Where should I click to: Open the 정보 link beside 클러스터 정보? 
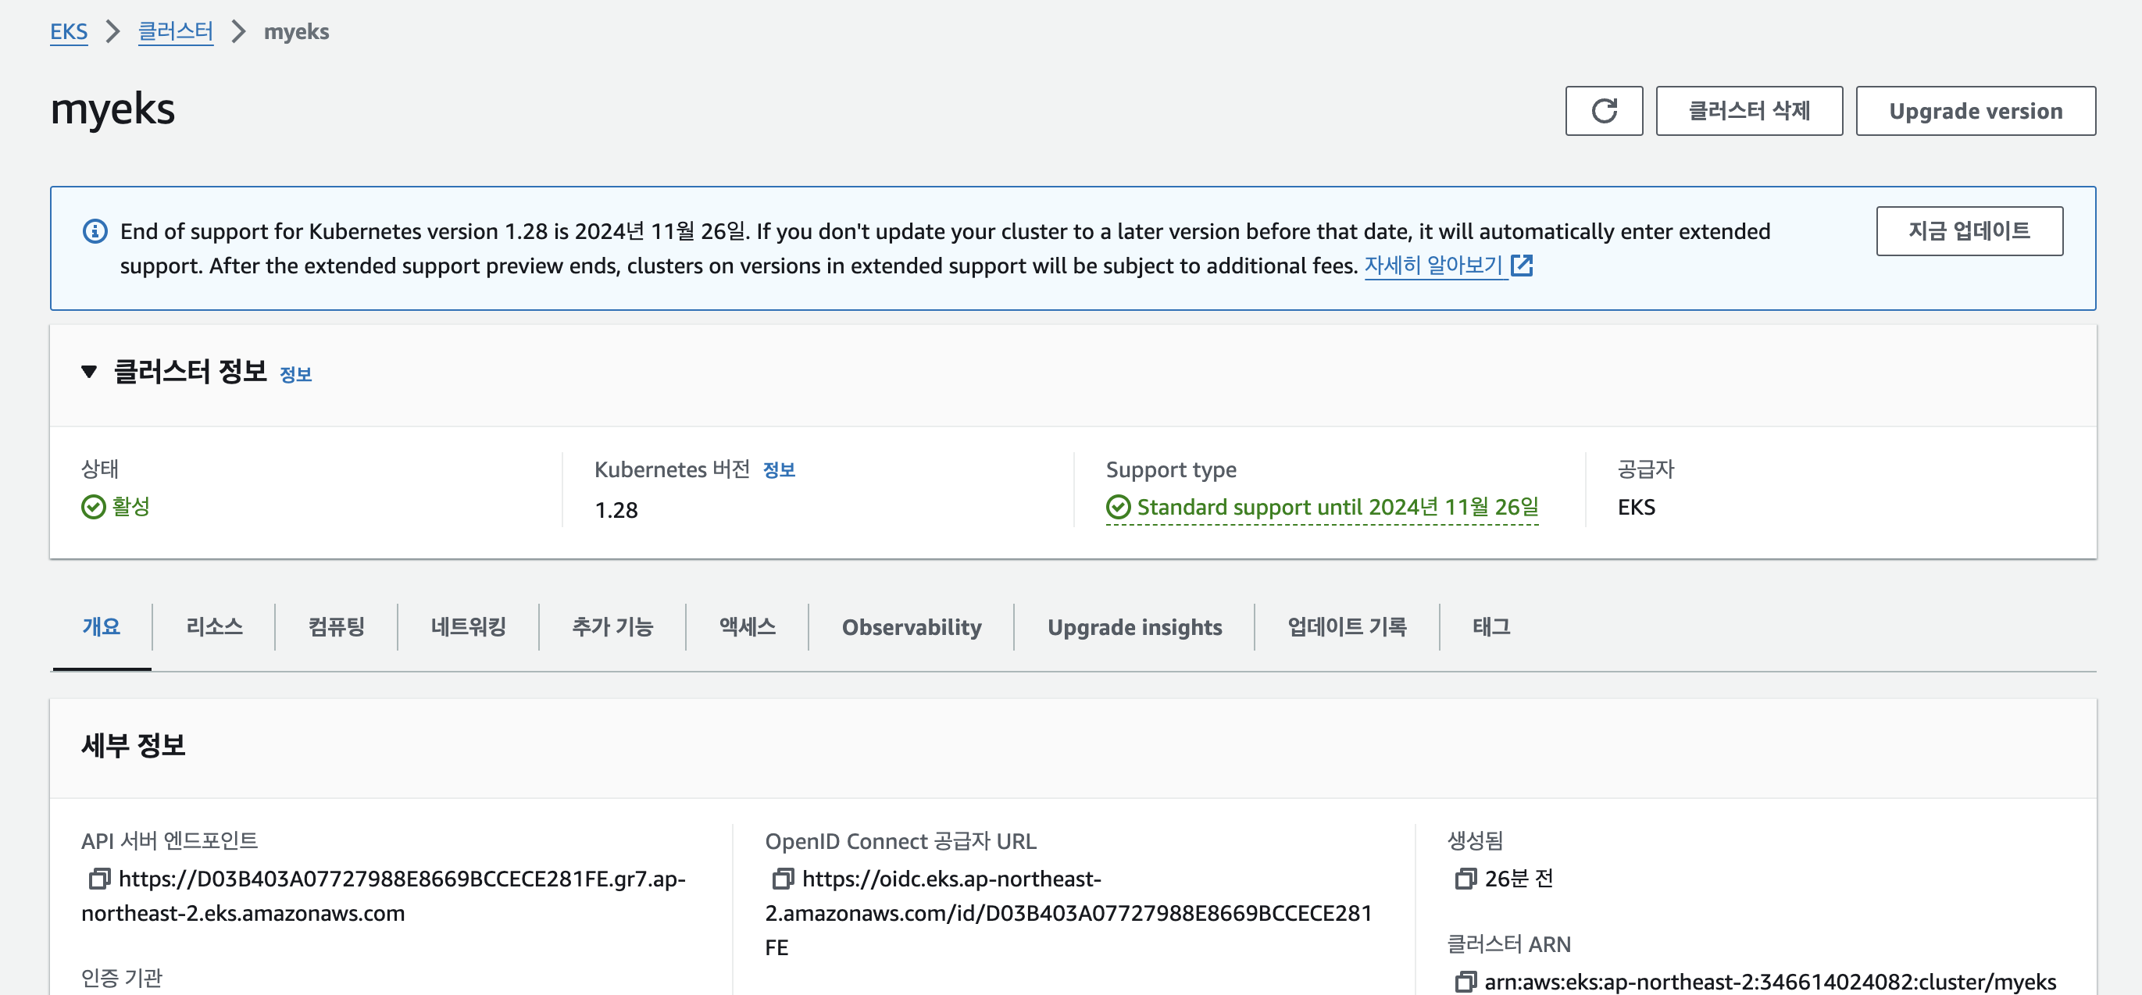[x=295, y=375]
